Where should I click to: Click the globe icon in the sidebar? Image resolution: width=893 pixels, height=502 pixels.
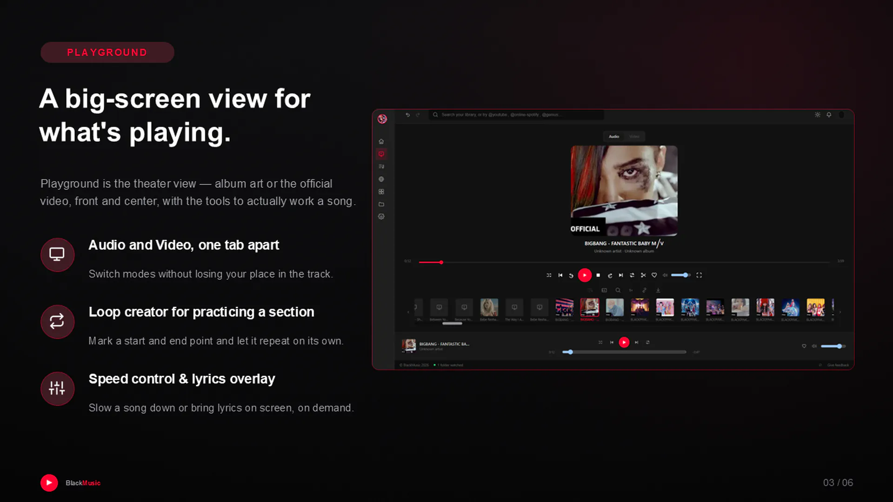(381, 179)
